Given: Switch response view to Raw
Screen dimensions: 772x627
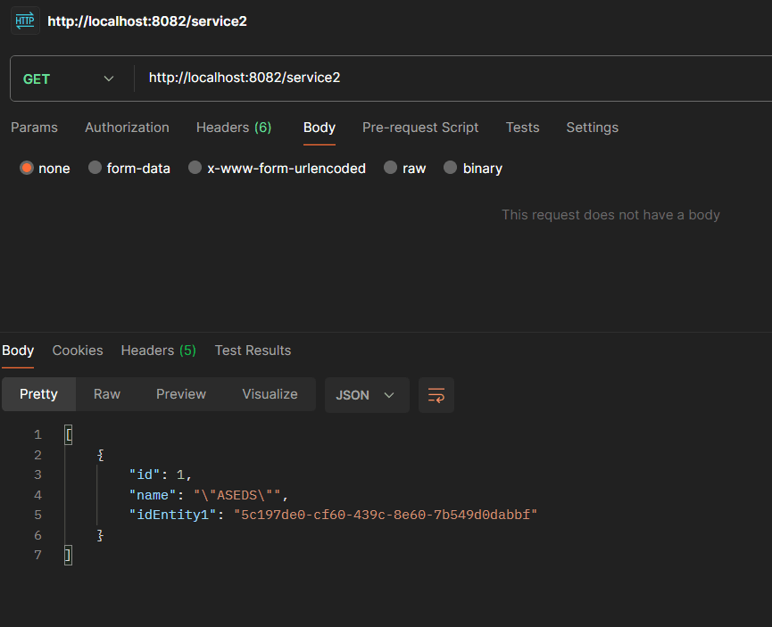Looking at the screenshot, I should tap(107, 394).
